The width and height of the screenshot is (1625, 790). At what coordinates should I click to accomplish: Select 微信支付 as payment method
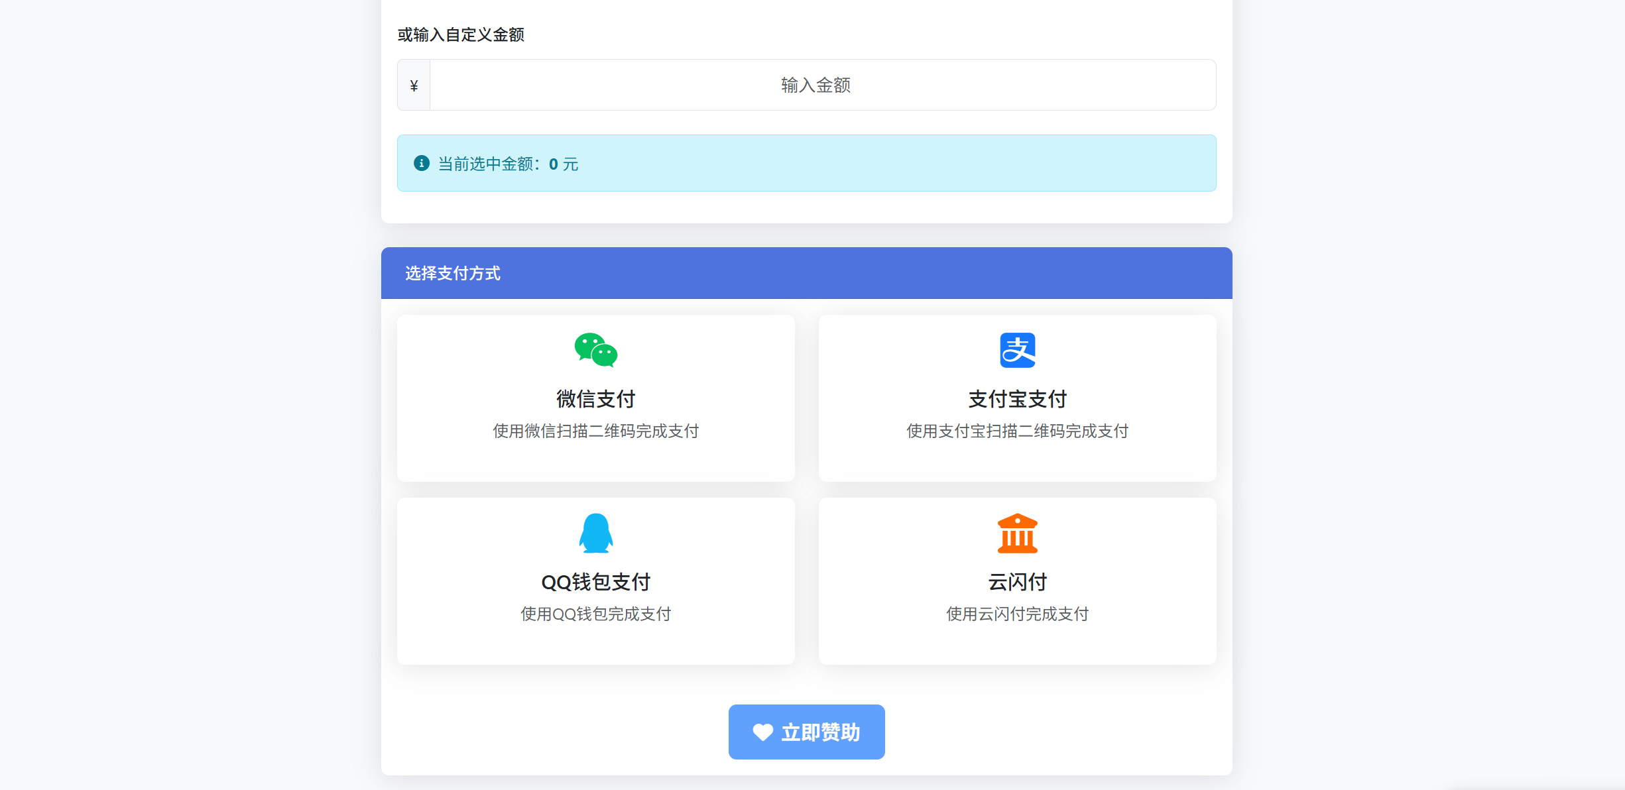[x=595, y=398]
